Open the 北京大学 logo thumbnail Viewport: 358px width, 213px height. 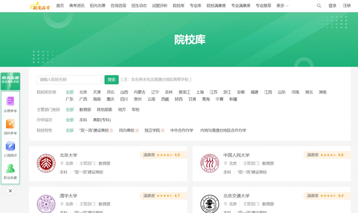[46, 163]
